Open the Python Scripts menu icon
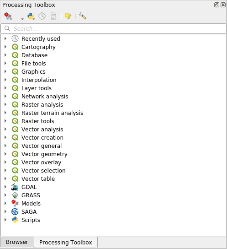 tap(31, 16)
